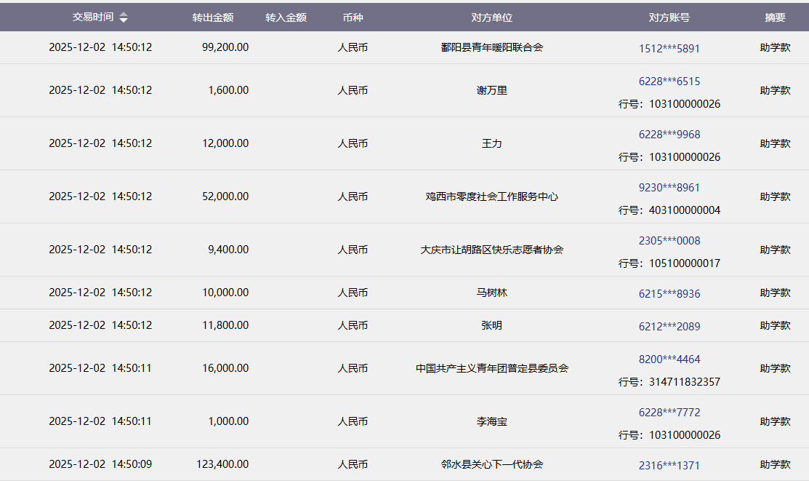809x481 pixels.
Task: Open account link 6228***6515
Action: click(x=669, y=82)
